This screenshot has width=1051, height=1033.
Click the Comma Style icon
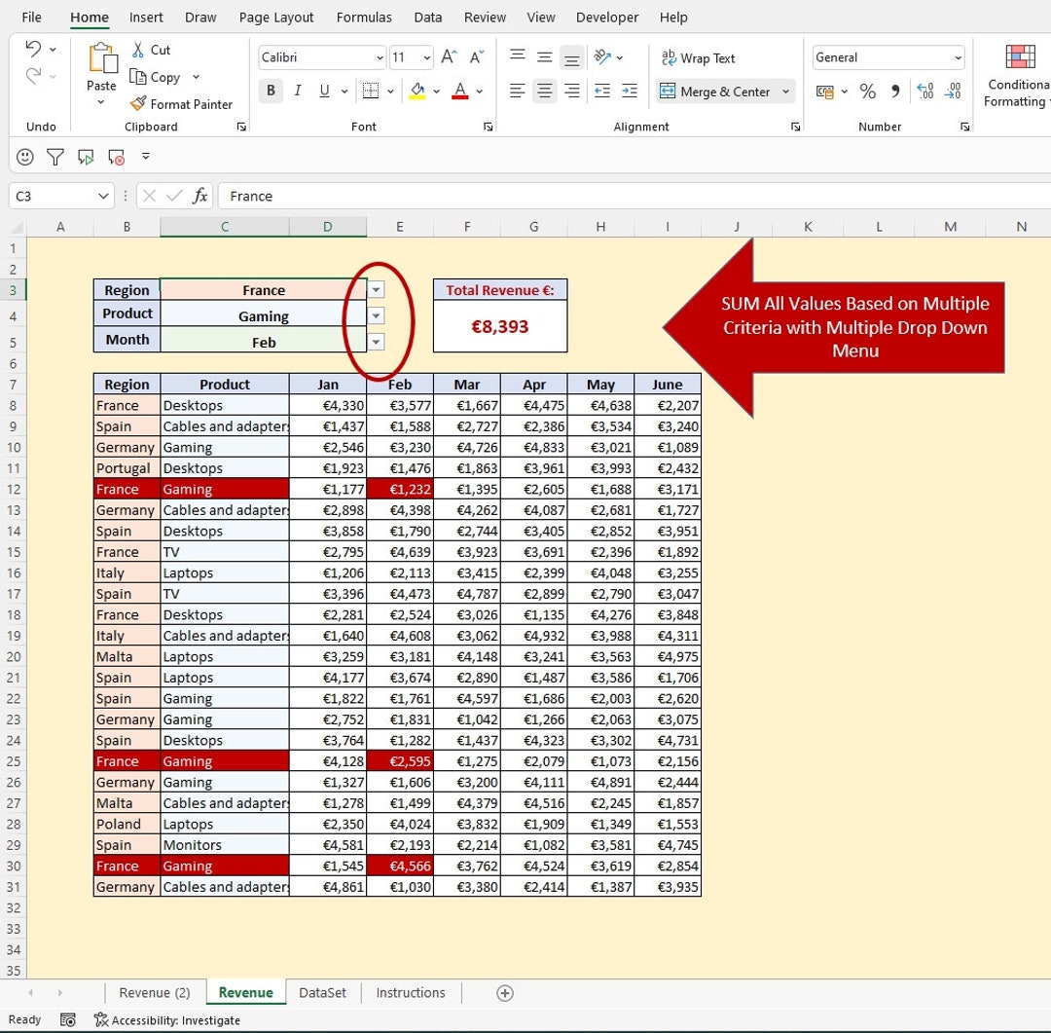coord(893,91)
